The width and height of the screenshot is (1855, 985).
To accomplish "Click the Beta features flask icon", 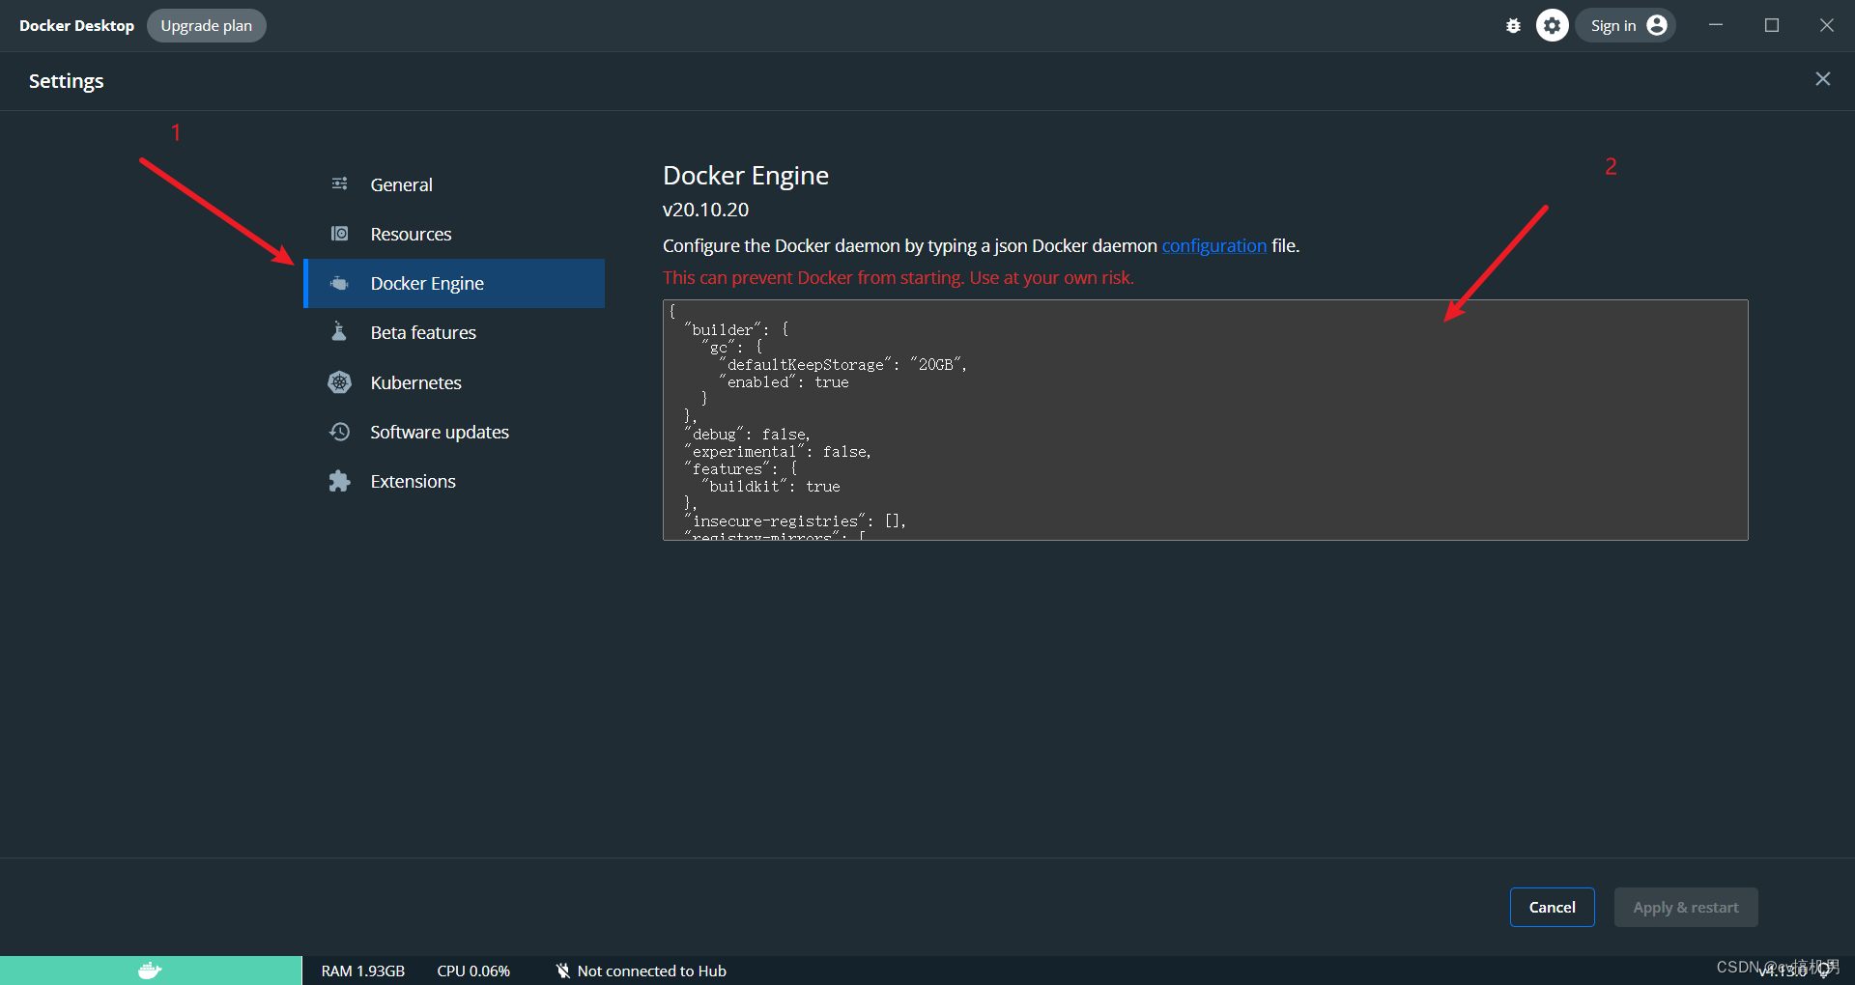I will [x=339, y=332].
